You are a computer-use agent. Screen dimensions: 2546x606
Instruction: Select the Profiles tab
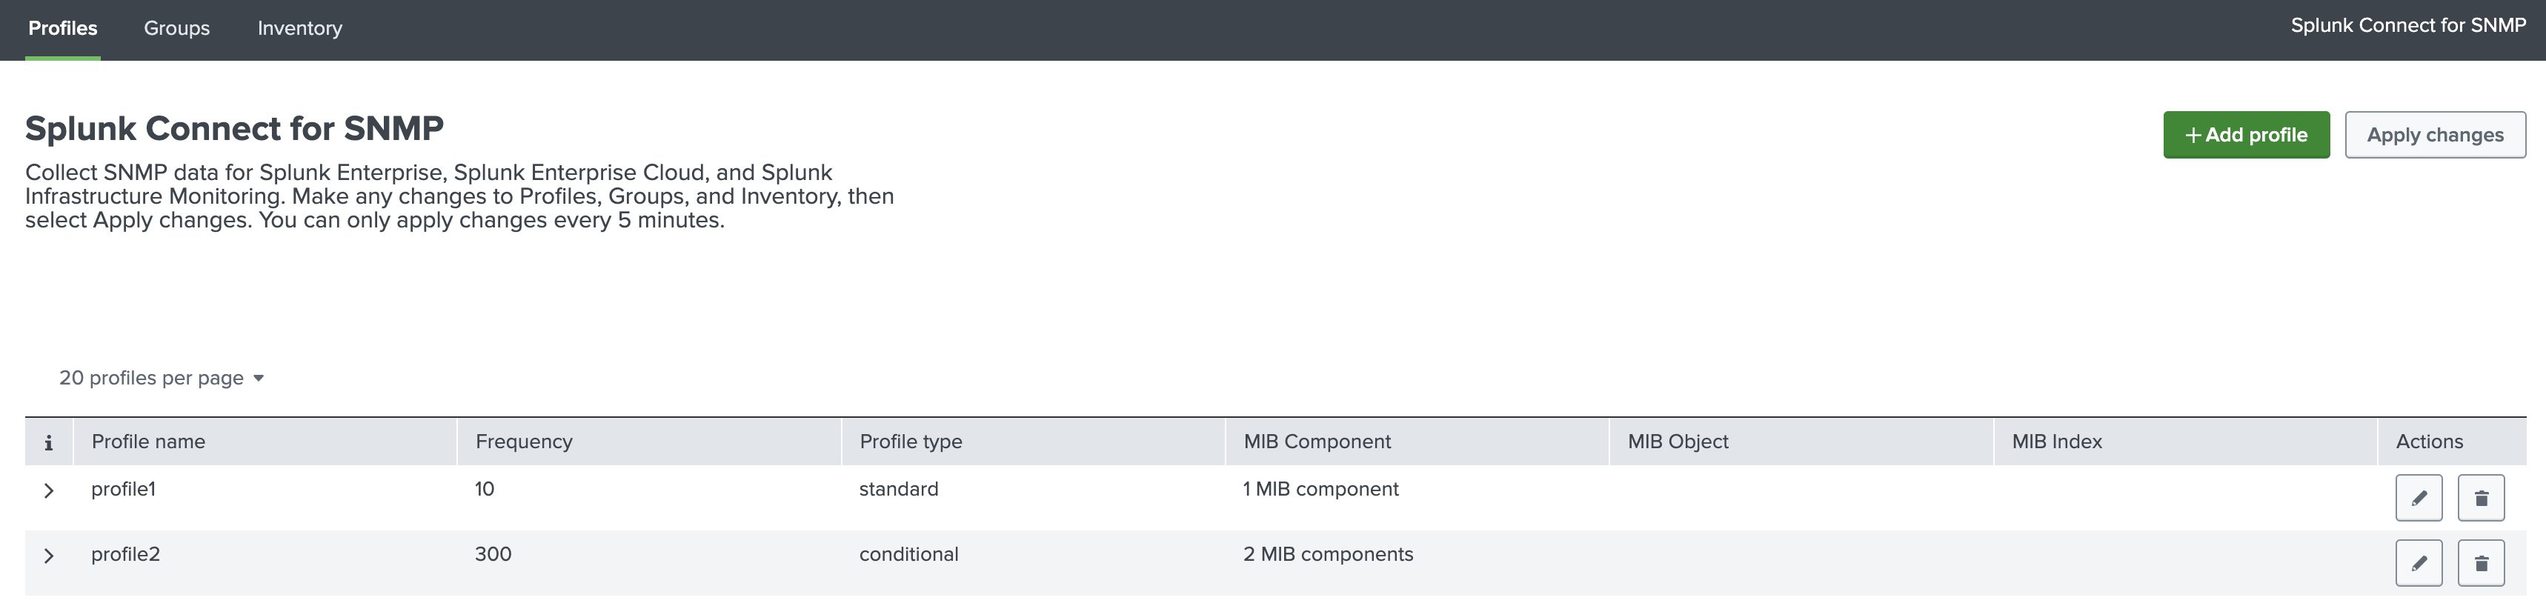pyautogui.click(x=62, y=29)
